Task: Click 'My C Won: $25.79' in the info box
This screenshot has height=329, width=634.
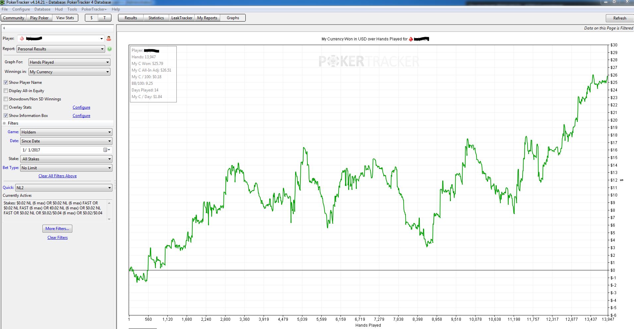Action: pyautogui.click(x=147, y=64)
